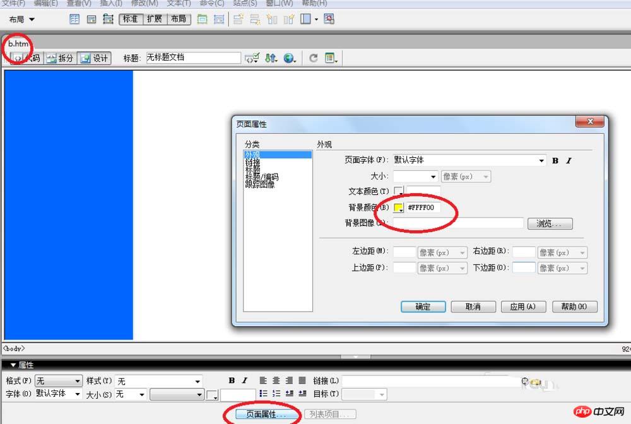Switch to 设计 (Design) view
Viewport: 631px width, 424px height.
tap(94, 58)
